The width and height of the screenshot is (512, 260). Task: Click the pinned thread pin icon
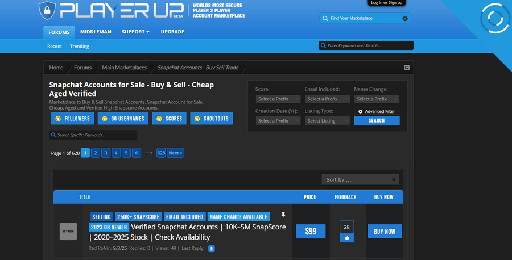click(x=283, y=215)
